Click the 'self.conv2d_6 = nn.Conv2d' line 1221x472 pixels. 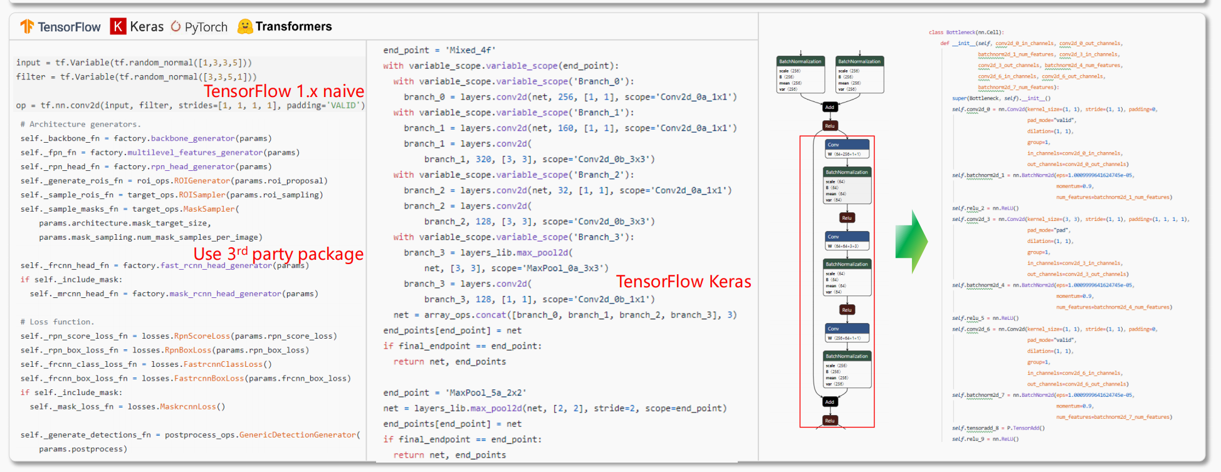coord(1055,329)
